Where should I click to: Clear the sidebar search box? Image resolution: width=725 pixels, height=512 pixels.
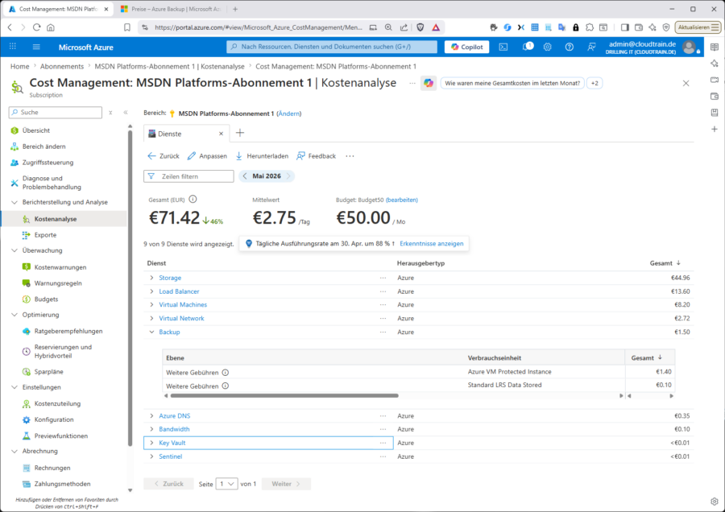point(110,112)
